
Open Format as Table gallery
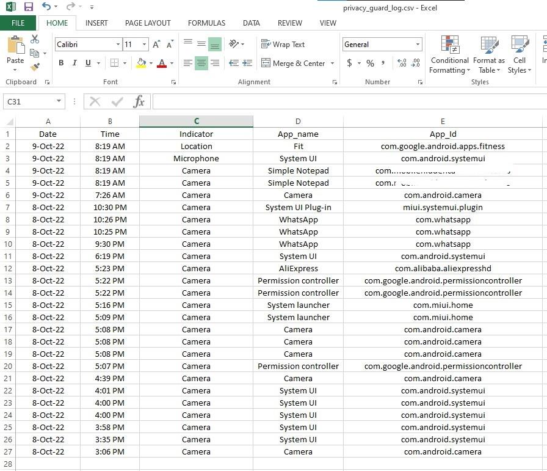pyautogui.click(x=489, y=55)
